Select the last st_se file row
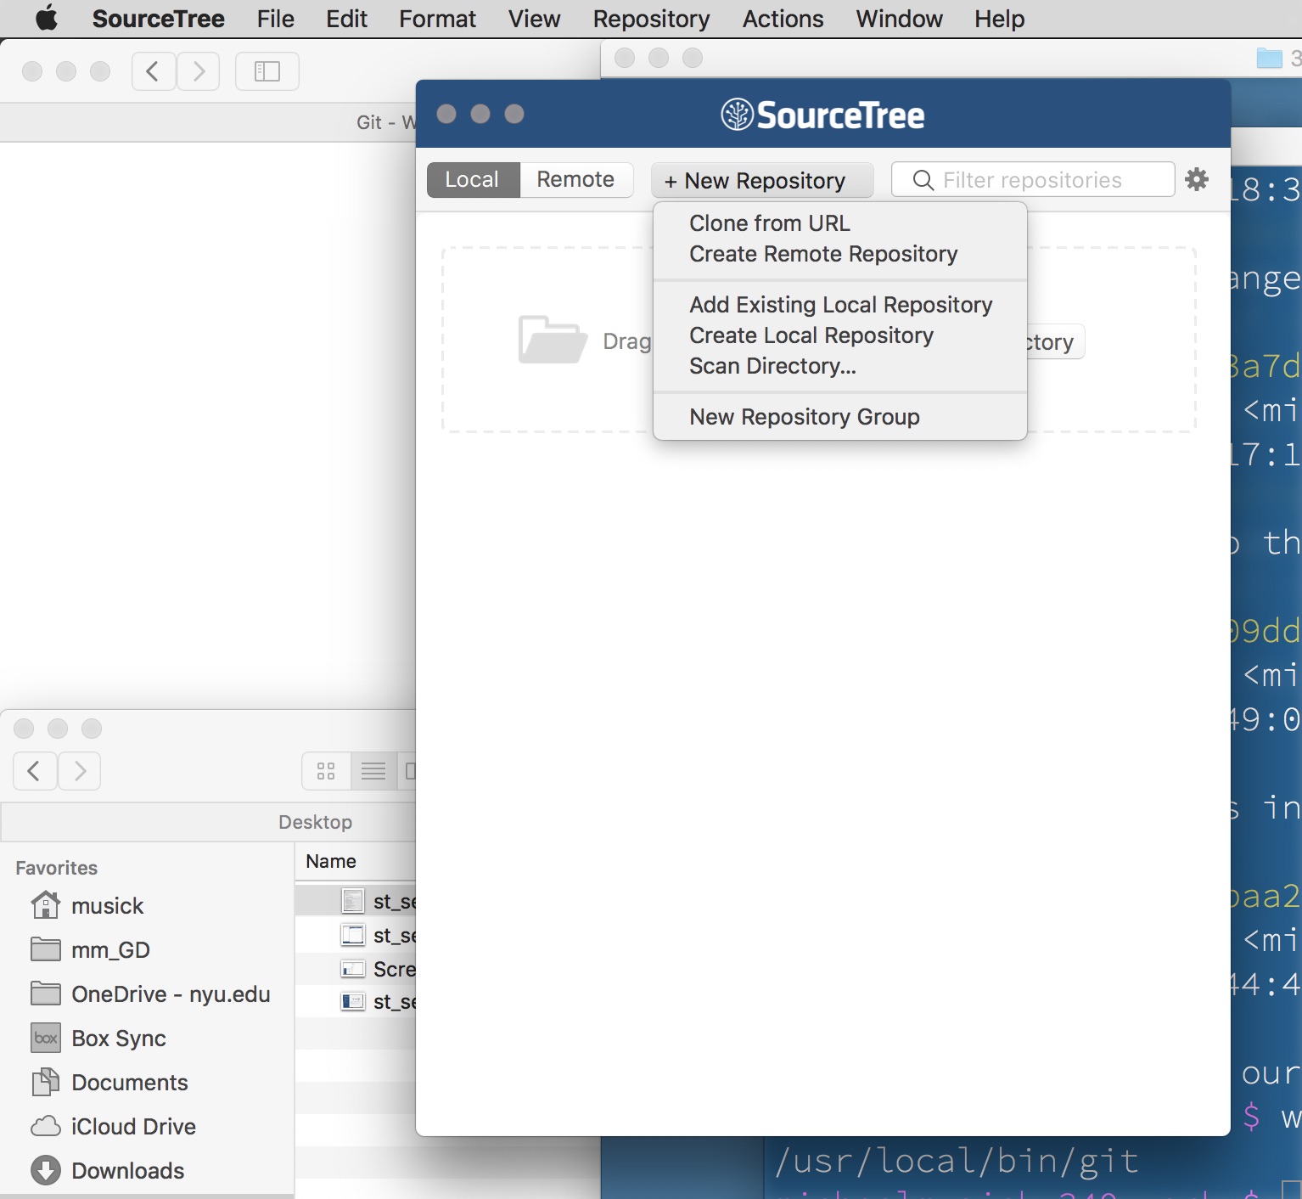Image resolution: width=1302 pixels, height=1199 pixels. click(356, 1001)
